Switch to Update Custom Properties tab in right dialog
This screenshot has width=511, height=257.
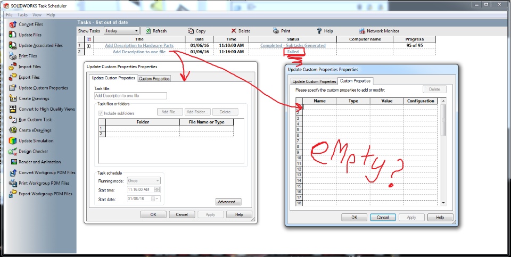(314, 81)
